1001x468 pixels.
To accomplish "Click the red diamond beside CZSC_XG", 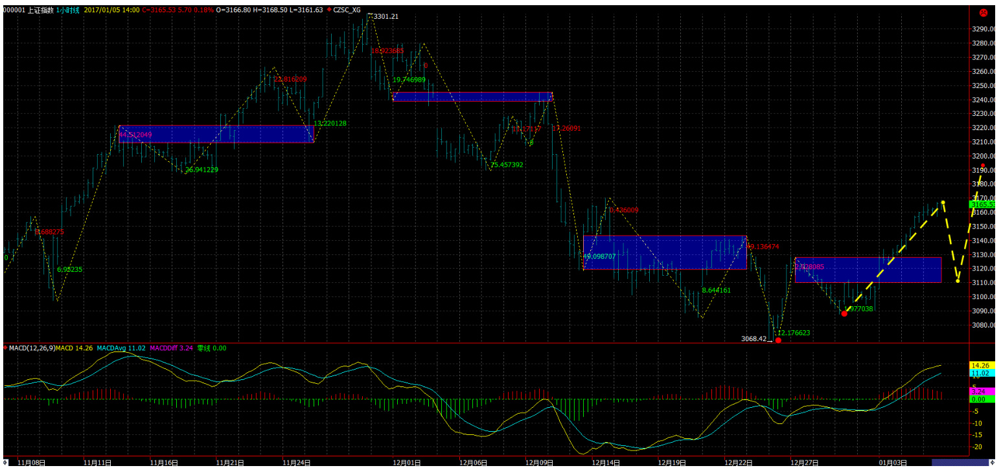I will (x=328, y=10).
